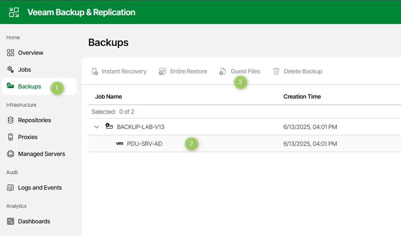Click the Managed Servers icon
Image resolution: width=401 pixels, height=236 pixels.
[x=11, y=154]
